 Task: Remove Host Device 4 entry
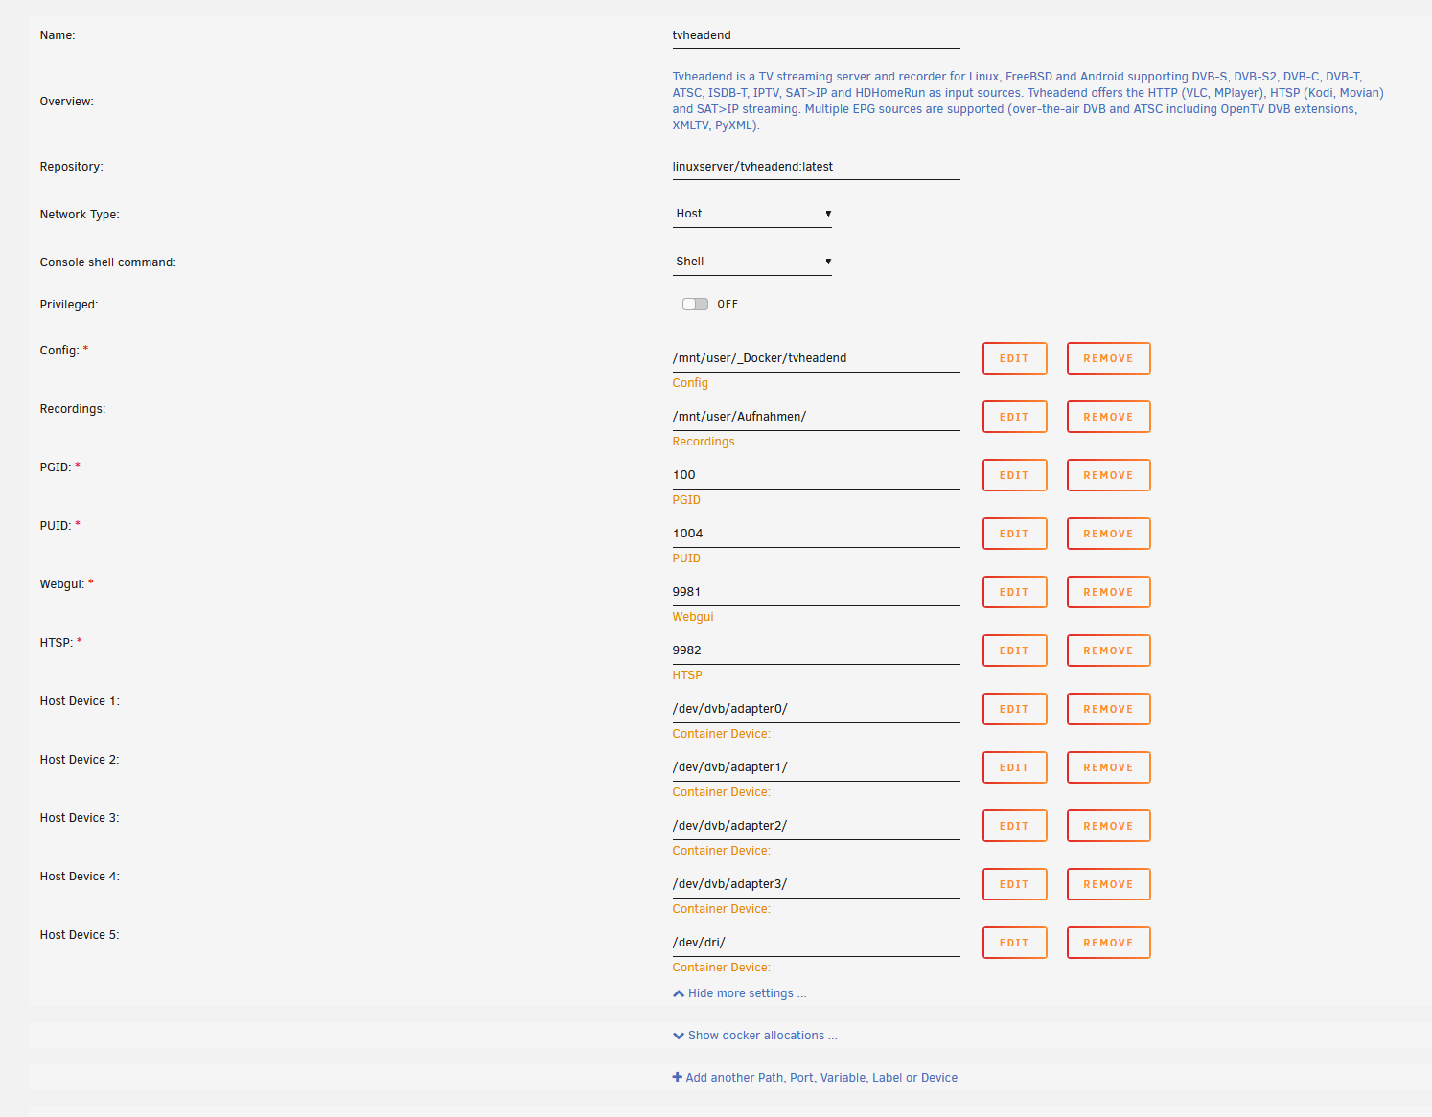1108,884
